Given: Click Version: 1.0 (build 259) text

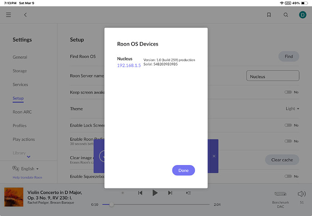Looking at the screenshot, I should coord(169,60).
